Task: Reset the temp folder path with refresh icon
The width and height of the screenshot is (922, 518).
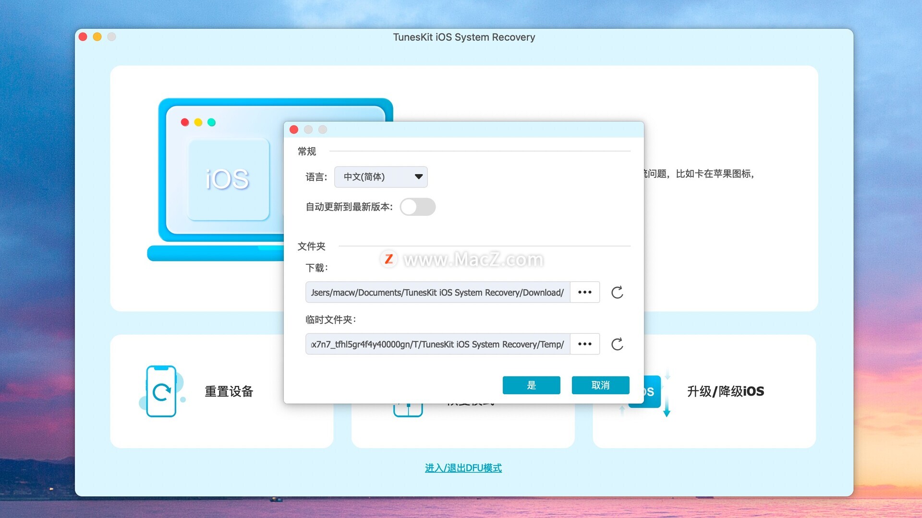Action: point(617,344)
